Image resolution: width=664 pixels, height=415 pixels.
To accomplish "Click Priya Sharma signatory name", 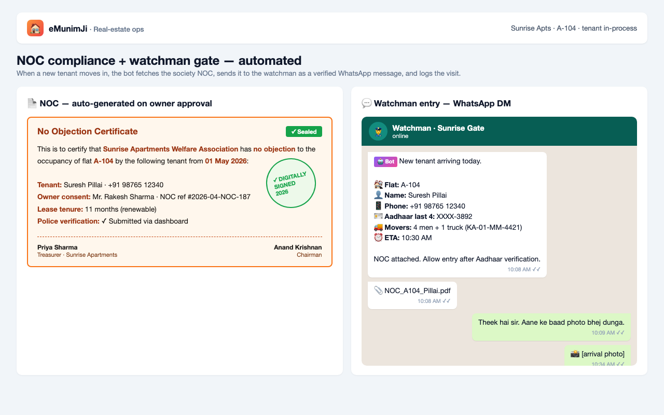I will coord(58,247).
